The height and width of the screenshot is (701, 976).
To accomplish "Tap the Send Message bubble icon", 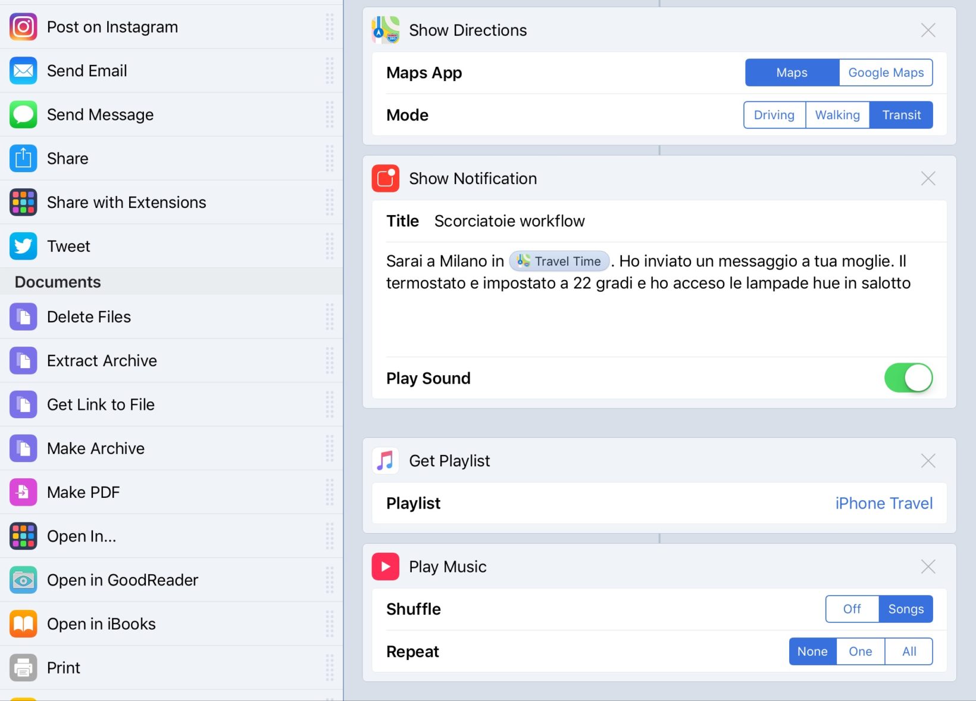I will point(23,114).
